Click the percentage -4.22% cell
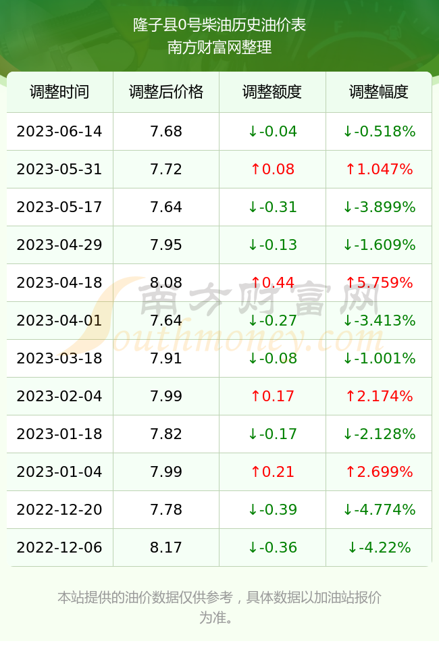The image size is (439, 662). click(379, 548)
